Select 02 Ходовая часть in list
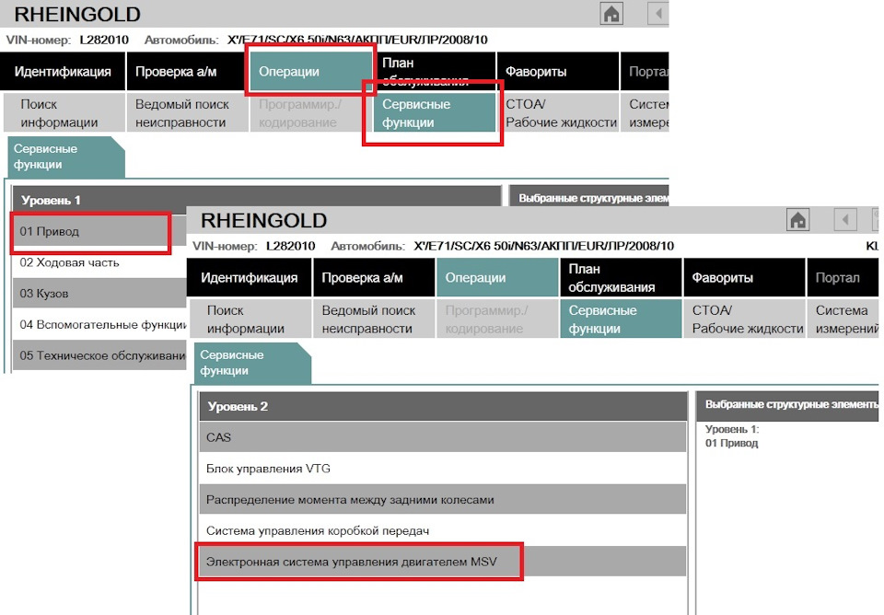The width and height of the screenshot is (884, 615). coord(99,262)
